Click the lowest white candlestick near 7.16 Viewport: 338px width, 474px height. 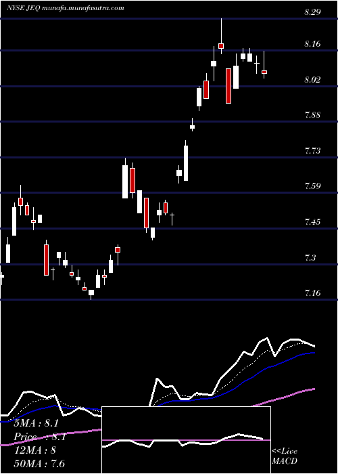pyautogui.click(x=91, y=293)
